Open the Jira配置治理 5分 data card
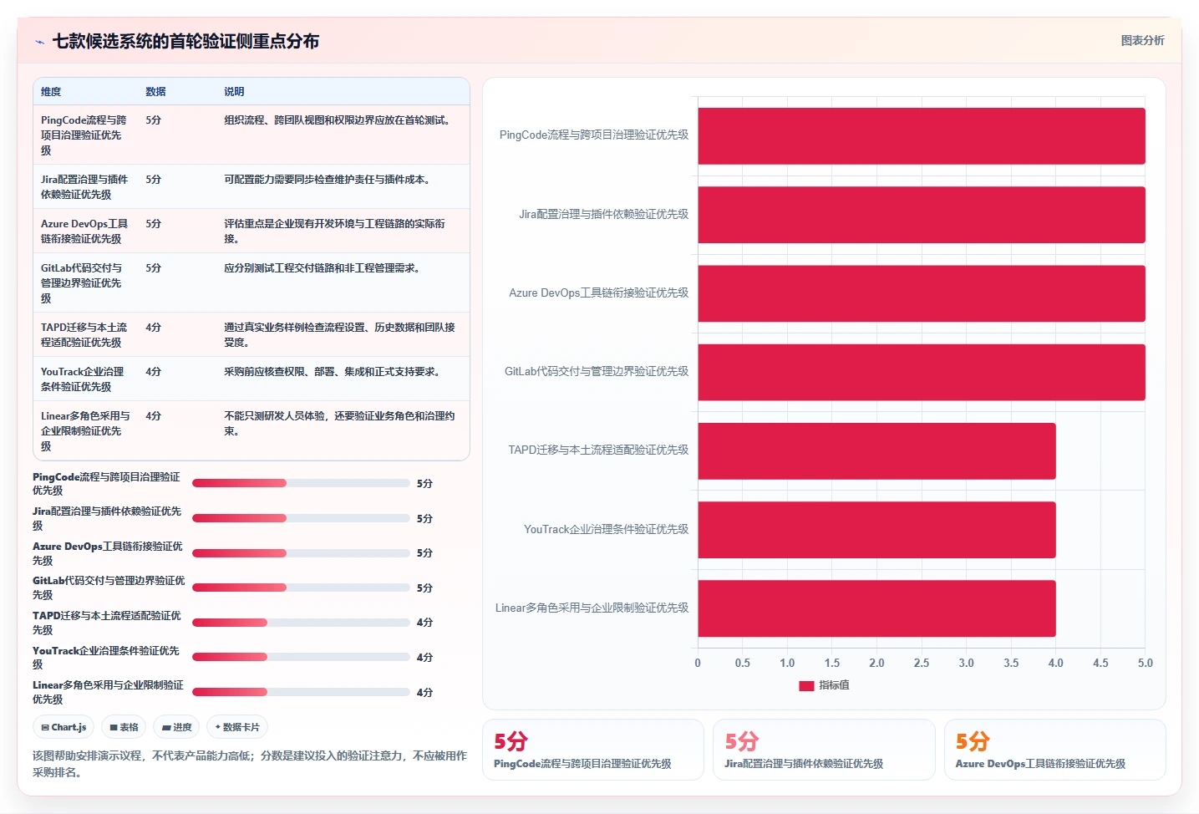The width and height of the screenshot is (1199, 814). pos(824,750)
